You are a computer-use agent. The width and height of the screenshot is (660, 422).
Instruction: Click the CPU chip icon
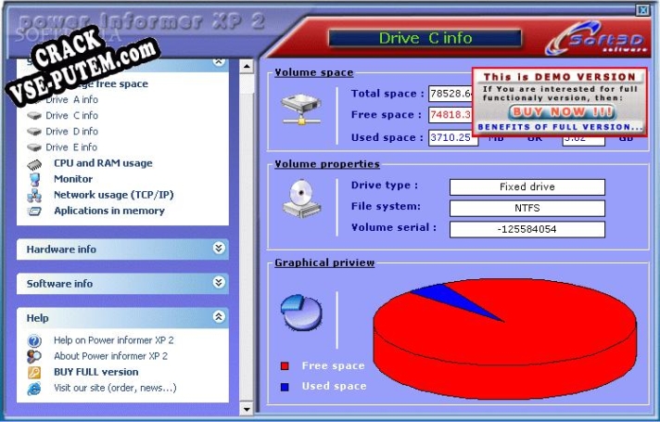(x=34, y=164)
